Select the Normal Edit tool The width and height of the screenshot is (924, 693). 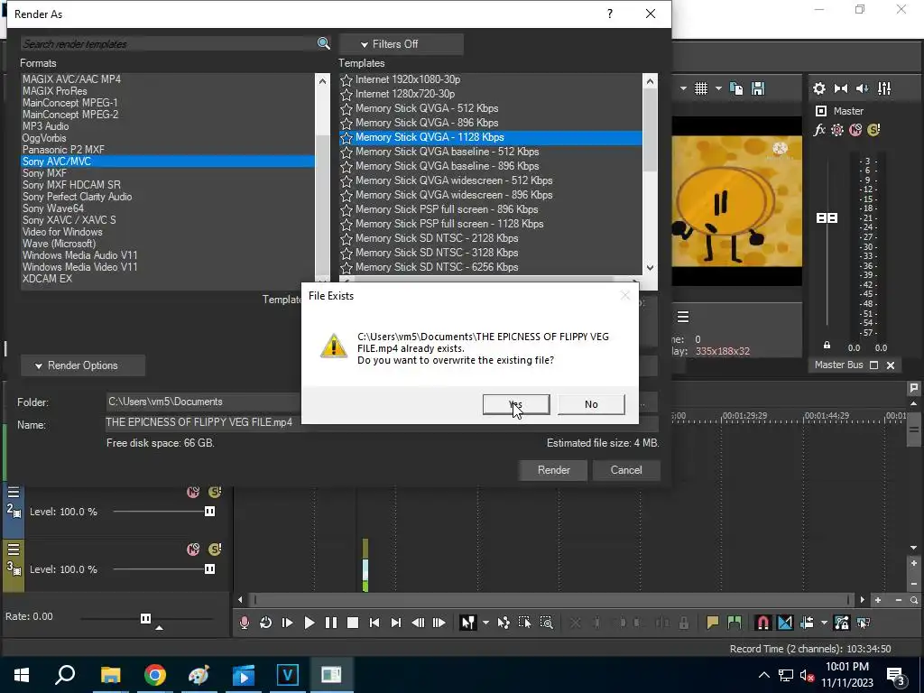(468, 623)
